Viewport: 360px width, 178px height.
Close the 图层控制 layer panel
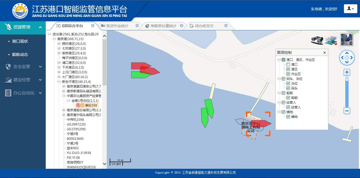point(325,52)
